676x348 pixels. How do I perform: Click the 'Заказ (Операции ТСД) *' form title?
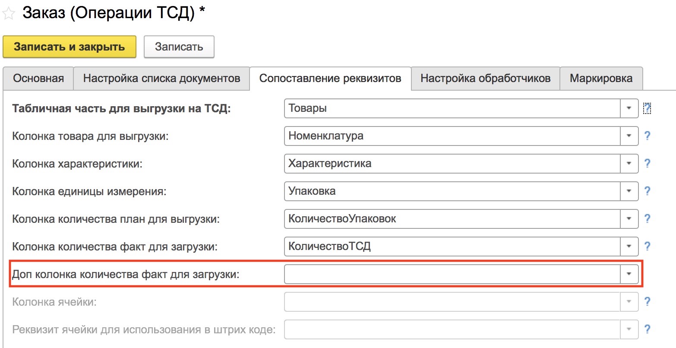[114, 13]
